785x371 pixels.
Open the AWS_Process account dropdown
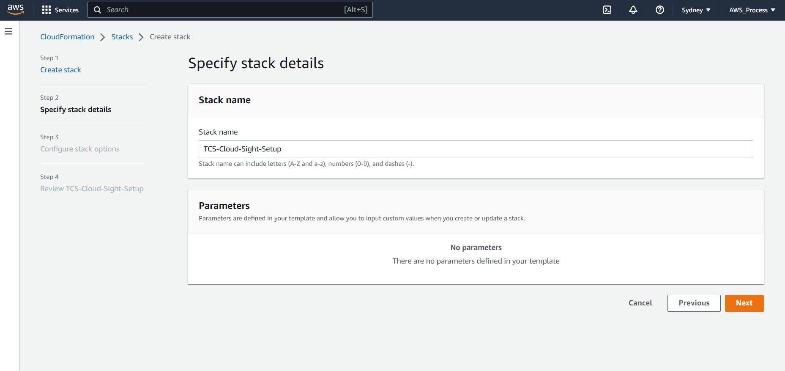752,10
